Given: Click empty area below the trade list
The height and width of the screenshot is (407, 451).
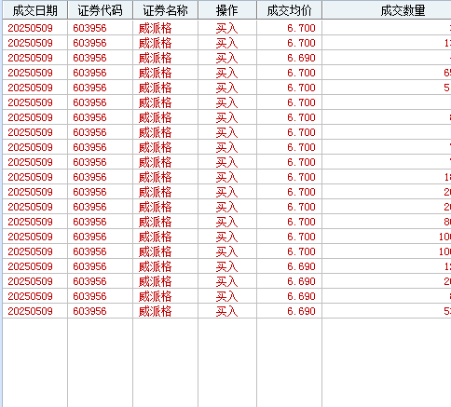Looking at the screenshot, I should point(226,362).
